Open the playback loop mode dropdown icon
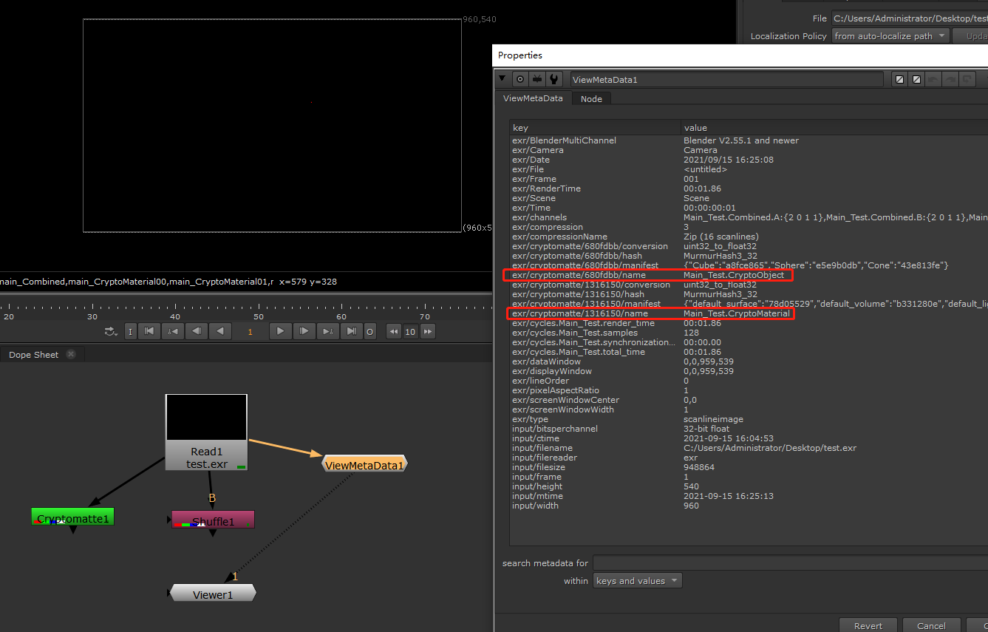Viewport: 988px width, 632px height. point(111,332)
